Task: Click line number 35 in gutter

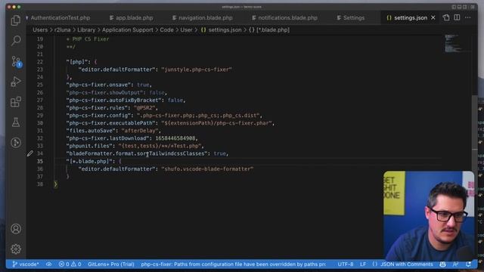Action: (40, 161)
